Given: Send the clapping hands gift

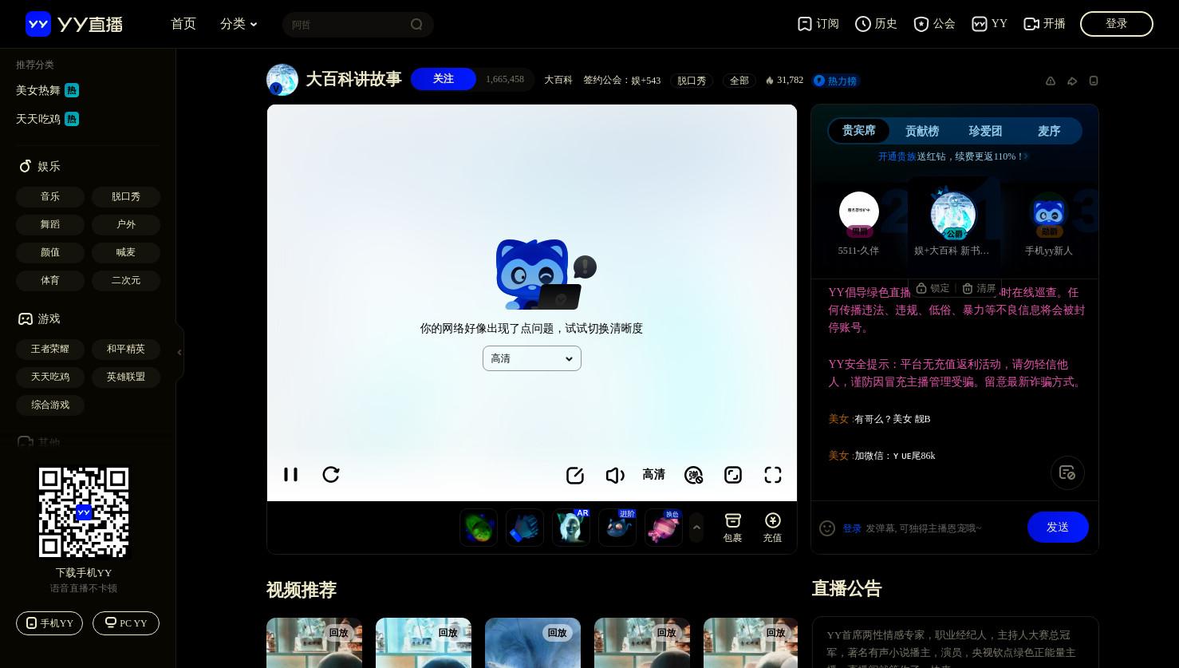Looking at the screenshot, I should pyautogui.click(x=525, y=528).
